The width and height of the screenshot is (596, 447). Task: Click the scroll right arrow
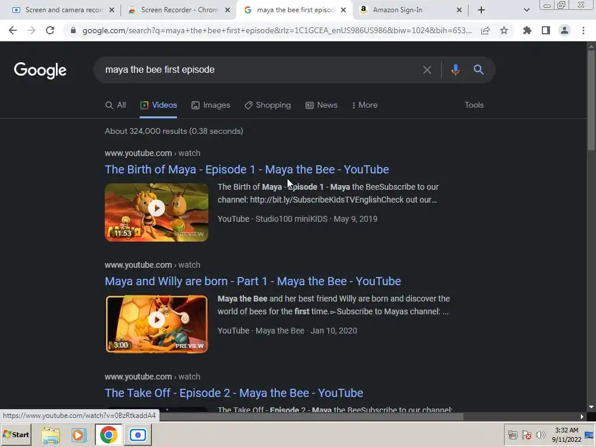tap(581, 417)
